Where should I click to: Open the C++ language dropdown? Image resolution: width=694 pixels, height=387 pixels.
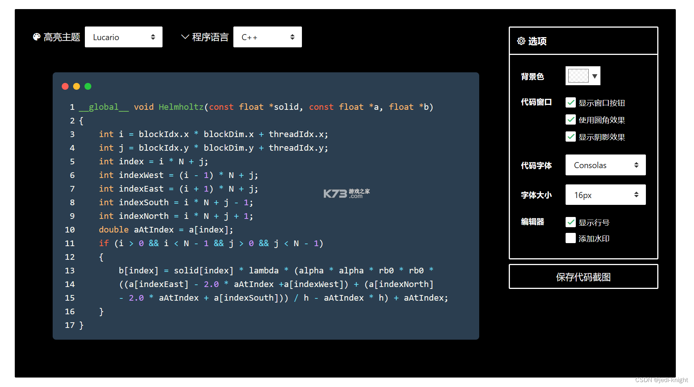click(x=267, y=37)
